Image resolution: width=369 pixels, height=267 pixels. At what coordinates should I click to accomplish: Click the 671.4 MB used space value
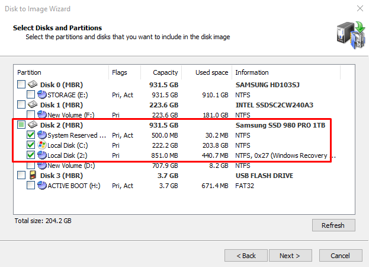tap(215, 186)
